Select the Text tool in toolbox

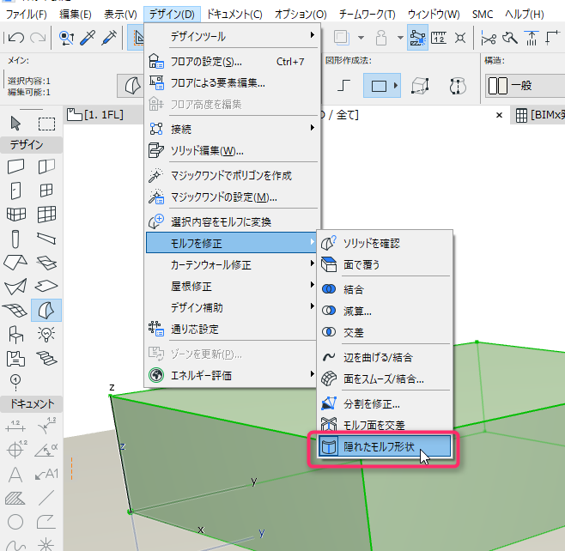tap(15, 475)
